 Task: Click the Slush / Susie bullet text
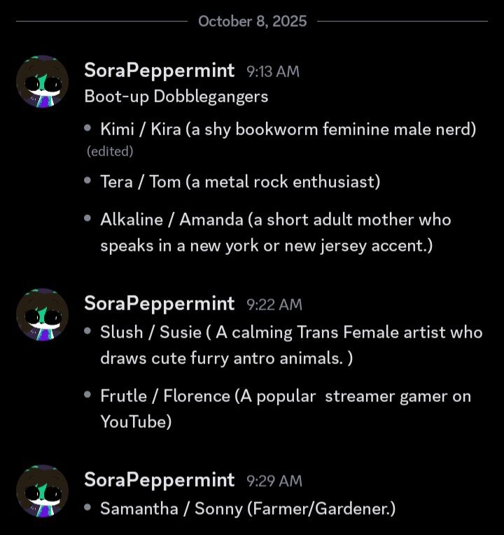291,345
